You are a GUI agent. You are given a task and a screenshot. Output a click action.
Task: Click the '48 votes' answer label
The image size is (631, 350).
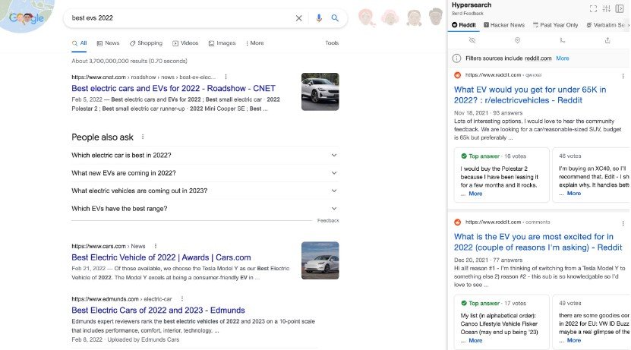click(569, 156)
